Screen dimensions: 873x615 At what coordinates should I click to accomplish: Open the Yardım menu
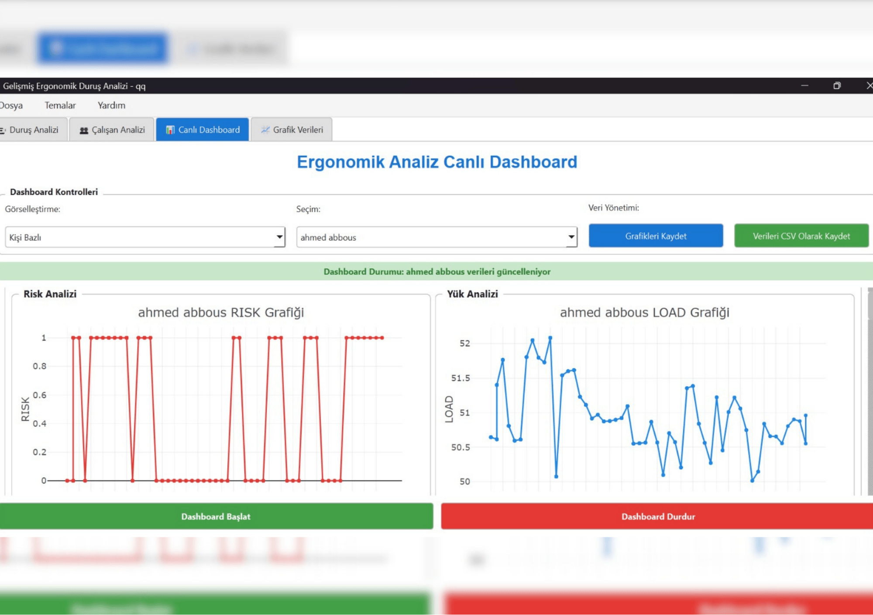click(x=111, y=105)
